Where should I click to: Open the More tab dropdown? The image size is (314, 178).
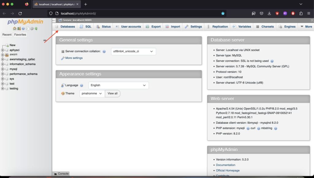click(306, 27)
